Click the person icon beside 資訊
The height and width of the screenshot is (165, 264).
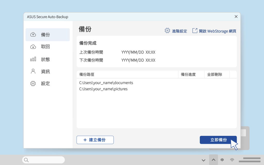(x=33, y=71)
